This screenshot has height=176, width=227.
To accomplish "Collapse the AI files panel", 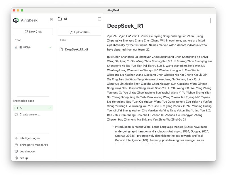I will pos(99,19).
